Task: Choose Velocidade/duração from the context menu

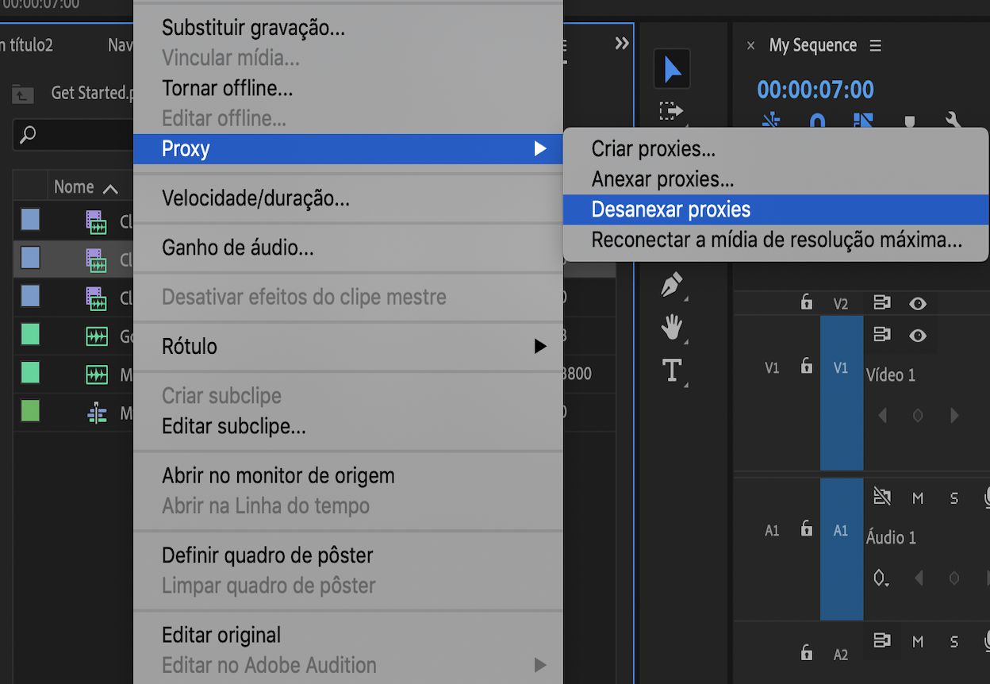Action: [x=255, y=198]
